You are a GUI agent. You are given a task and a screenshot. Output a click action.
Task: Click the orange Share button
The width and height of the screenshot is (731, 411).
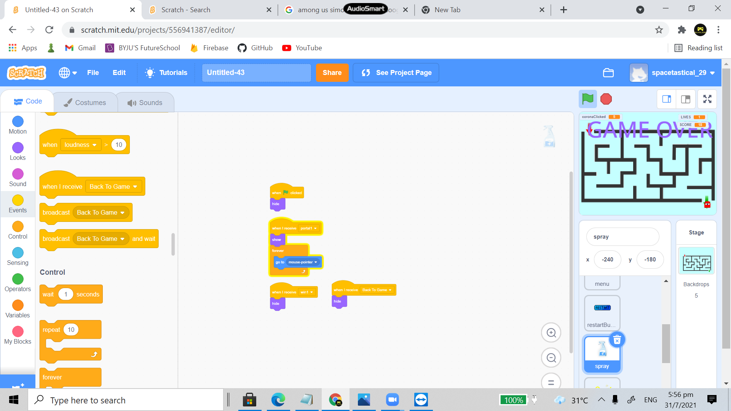click(x=332, y=73)
